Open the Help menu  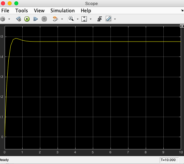click(x=86, y=11)
